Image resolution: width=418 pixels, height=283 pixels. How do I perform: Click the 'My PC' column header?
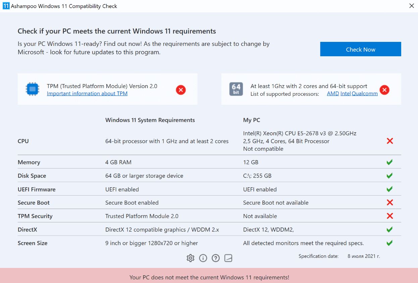pos(252,120)
